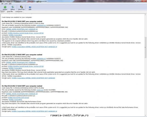
Task: Open NVIDIA nForce(TM) SATA Driver link
Action: 18,98
